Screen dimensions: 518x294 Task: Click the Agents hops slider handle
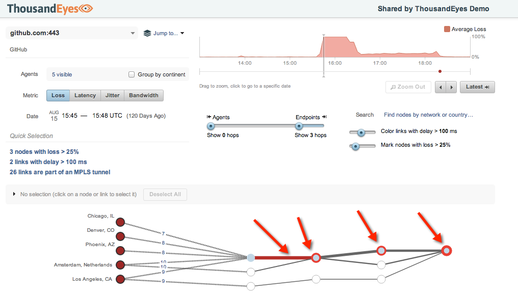coord(211,126)
